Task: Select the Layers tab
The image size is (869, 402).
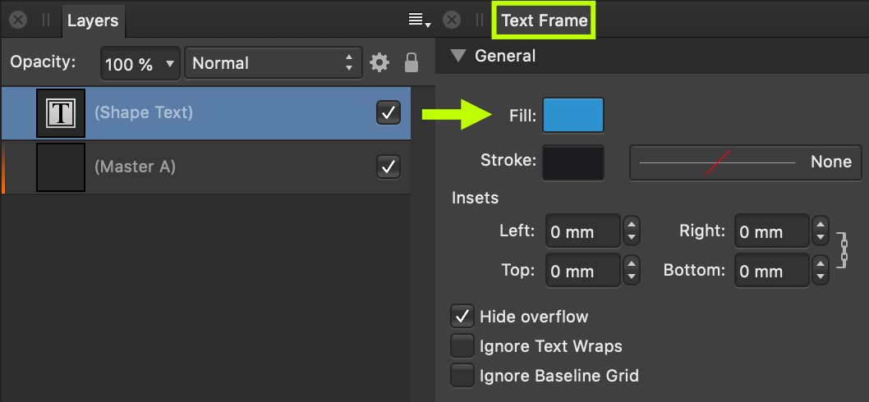Action: [93, 21]
